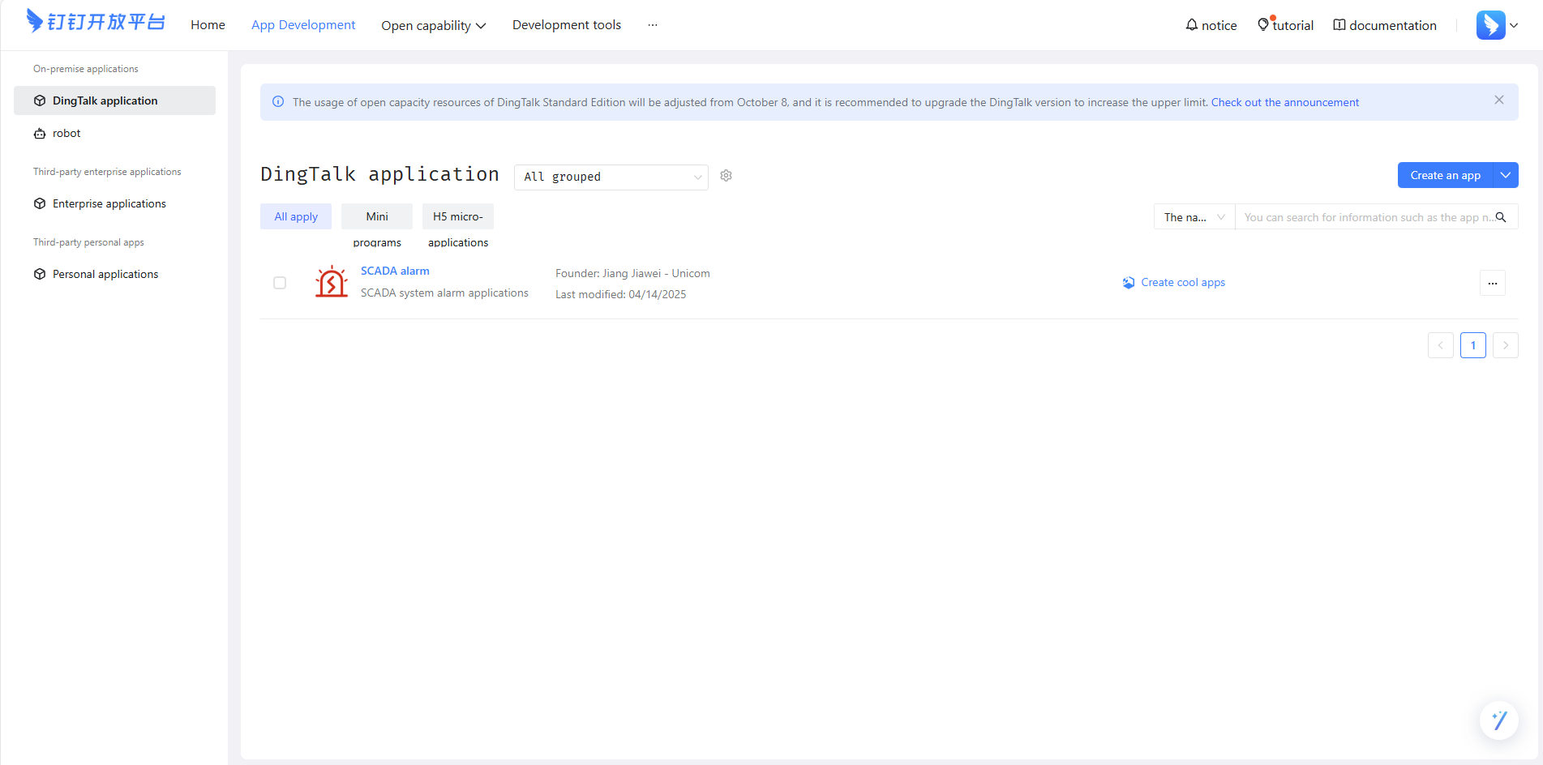Viewport: 1543px width, 765px height.
Task: Open the notice bell icon
Action: (x=1191, y=25)
